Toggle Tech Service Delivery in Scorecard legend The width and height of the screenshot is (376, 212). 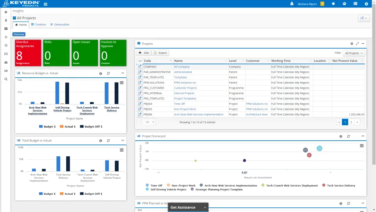[339, 185]
